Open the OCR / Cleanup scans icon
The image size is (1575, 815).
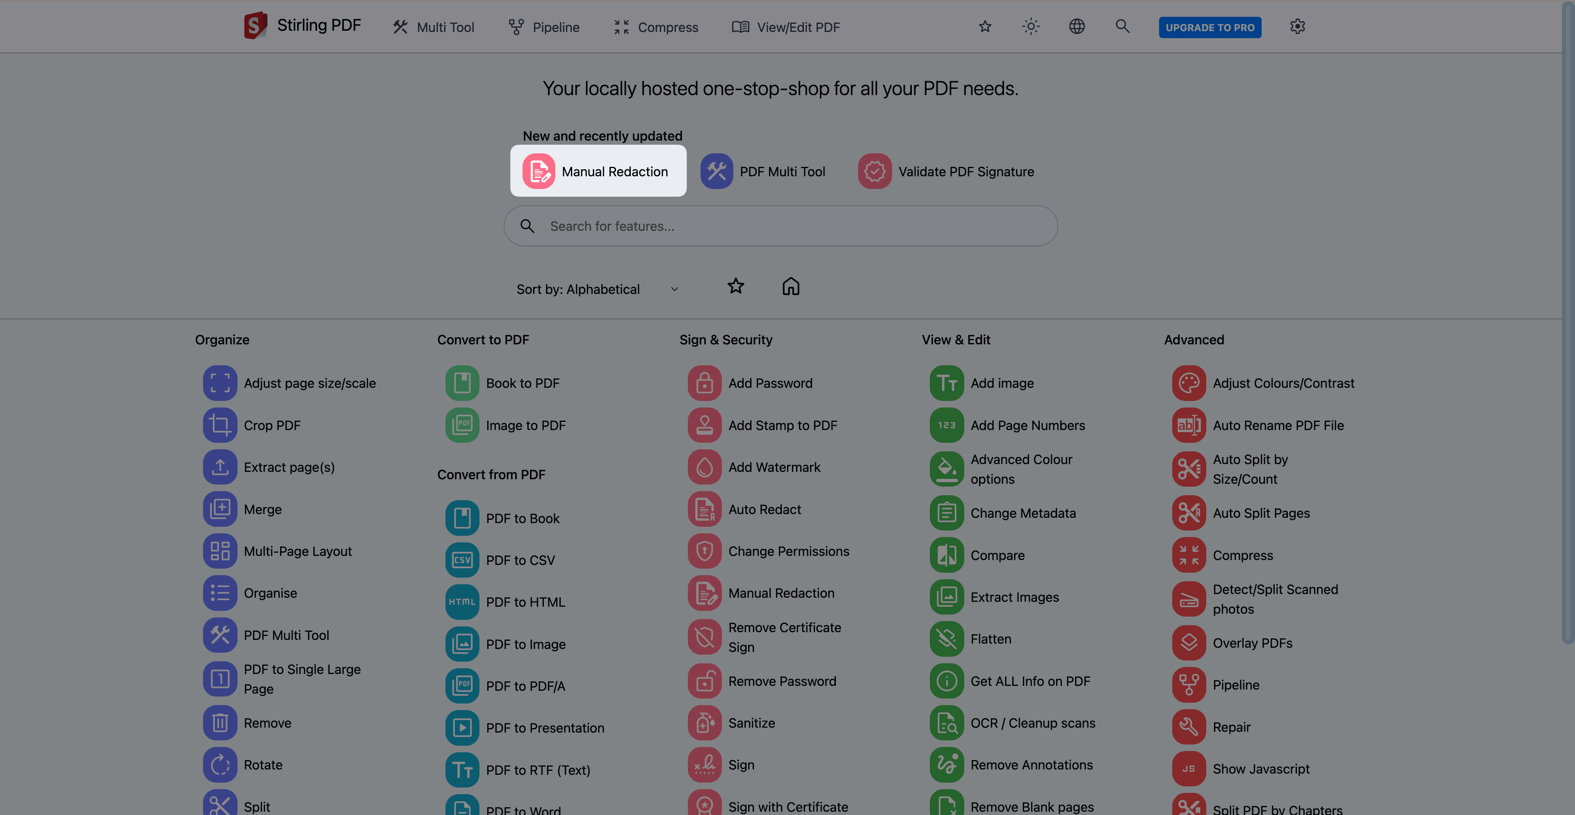coord(947,723)
